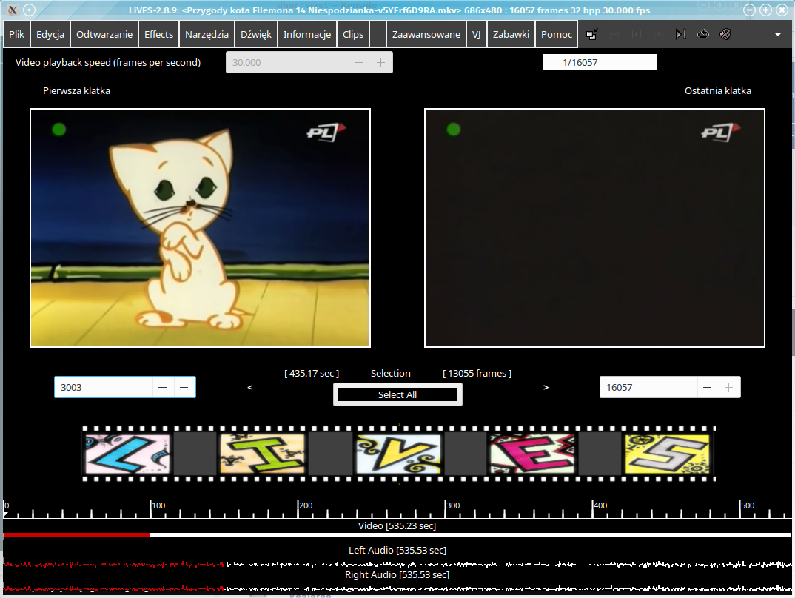795x598 pixels.
Task: Click the '[ 435.17 sec ]' selection duration text
Action: 312,374
